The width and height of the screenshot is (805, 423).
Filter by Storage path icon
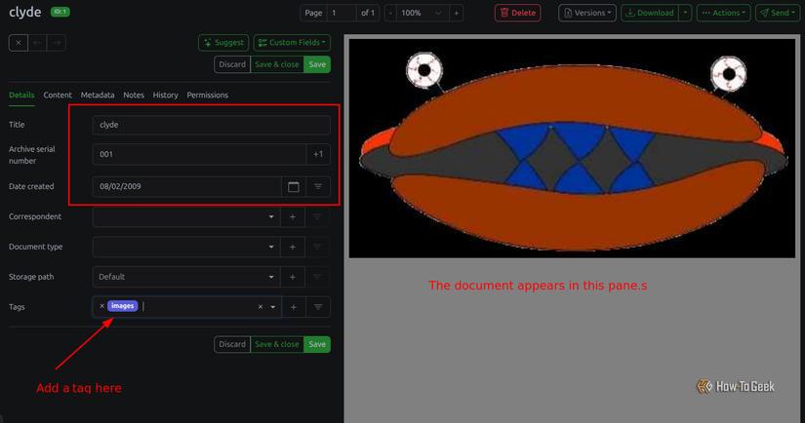pos(317,277)
